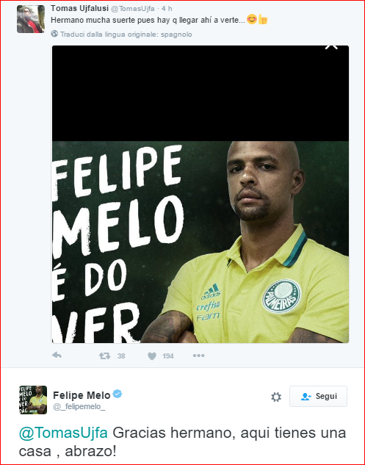Open the Felipe Melo Palmeiras photo
Viewport: 365px width, 465px height.
[200, 242]
